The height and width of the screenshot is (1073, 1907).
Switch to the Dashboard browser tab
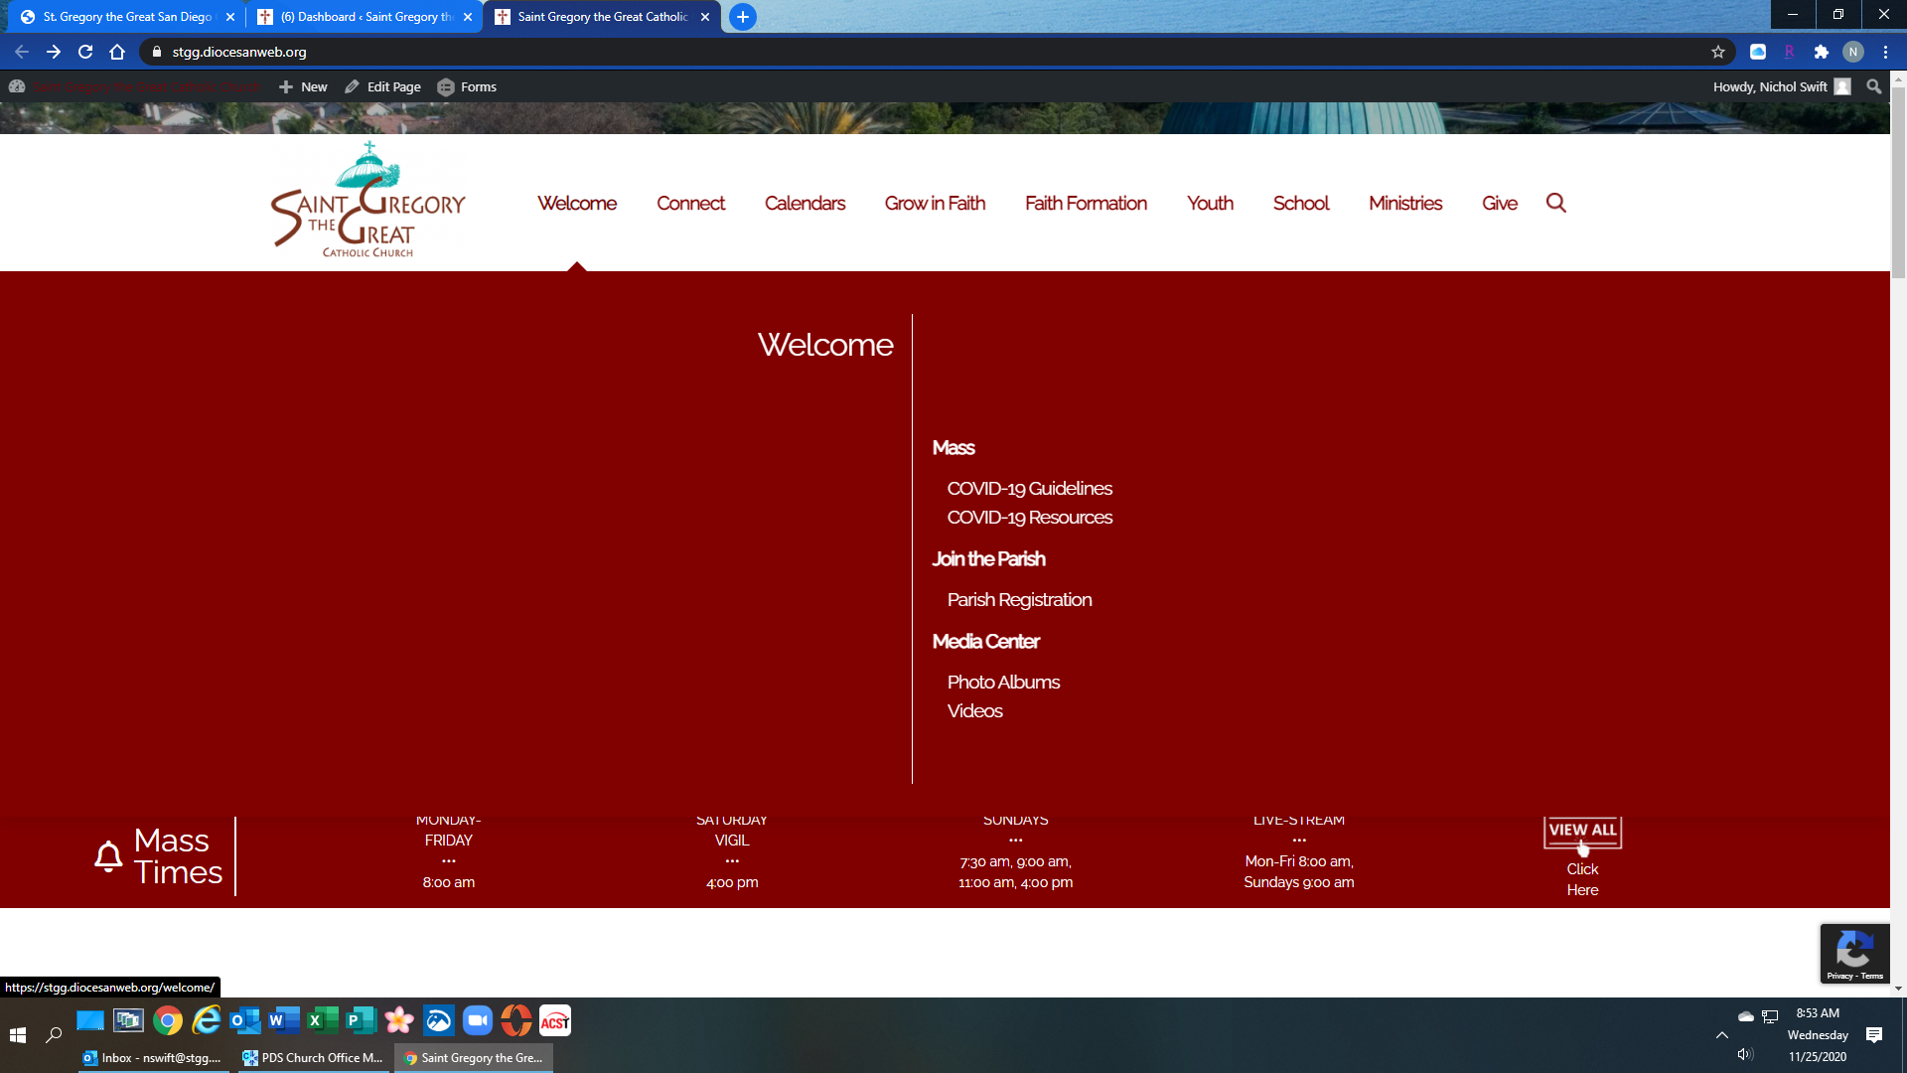coord(363,17)
